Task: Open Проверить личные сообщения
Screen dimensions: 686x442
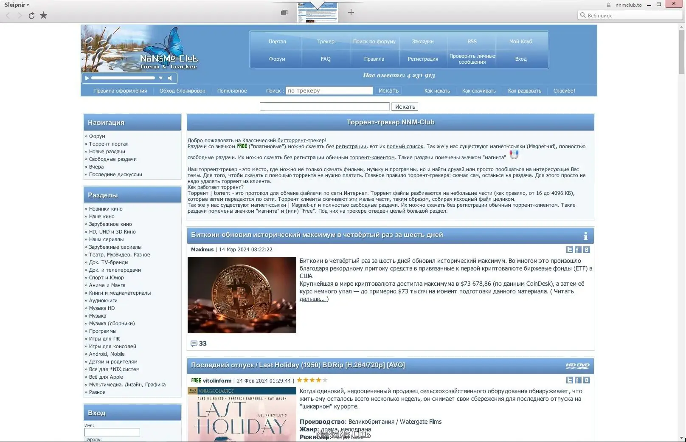Action: point(472,59)
